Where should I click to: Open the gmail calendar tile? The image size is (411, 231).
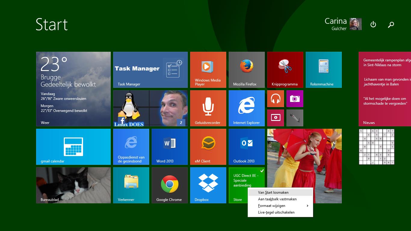(x=73, y=147)
